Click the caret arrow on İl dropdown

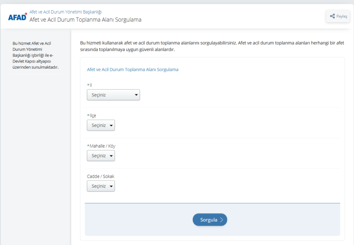tap(136, 95)
